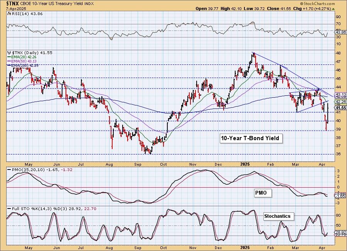Click the 'Chg +1.70 (+4.27%)' value

(x=312, y=8)
